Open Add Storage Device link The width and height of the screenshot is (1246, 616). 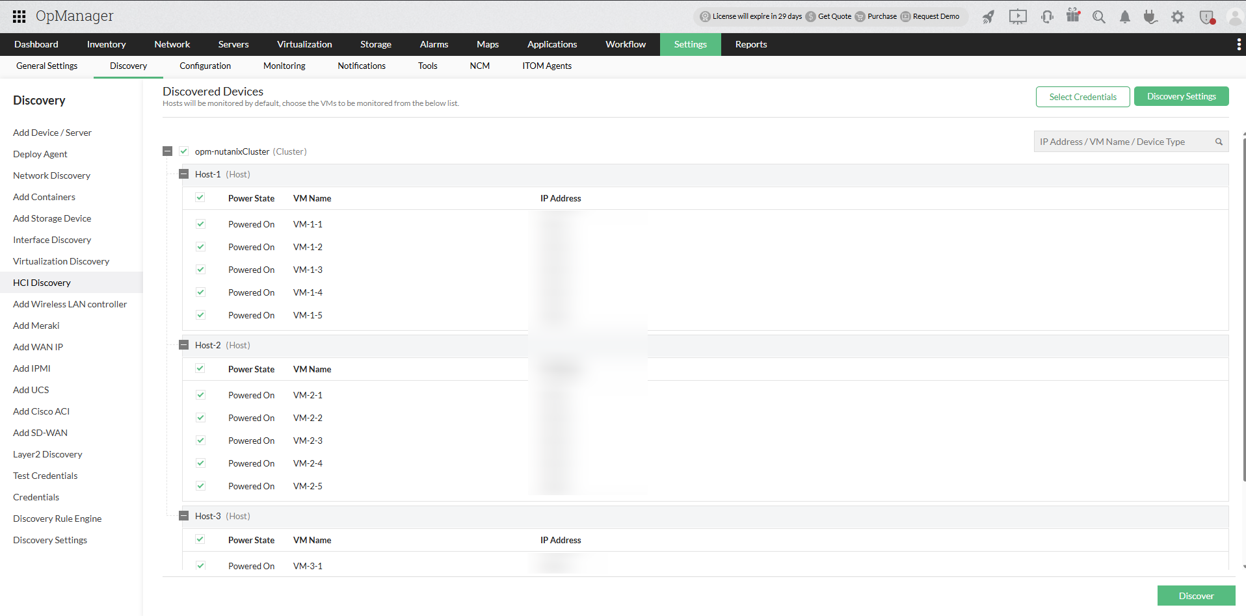pyautogui.click(x=52, y=218)
